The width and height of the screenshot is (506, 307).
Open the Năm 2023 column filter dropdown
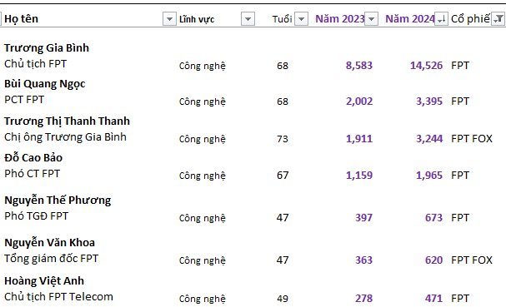(372, 19)
